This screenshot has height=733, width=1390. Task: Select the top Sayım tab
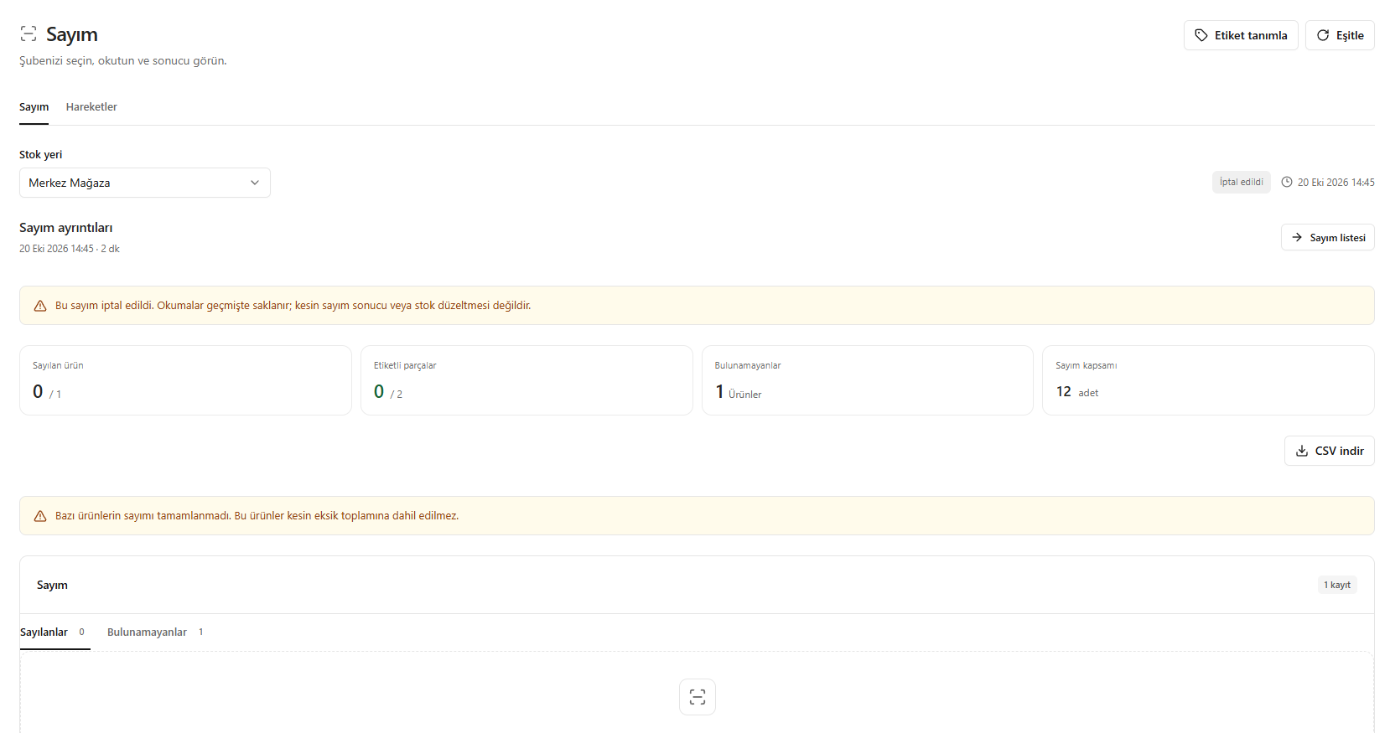[x=34, y=107]
